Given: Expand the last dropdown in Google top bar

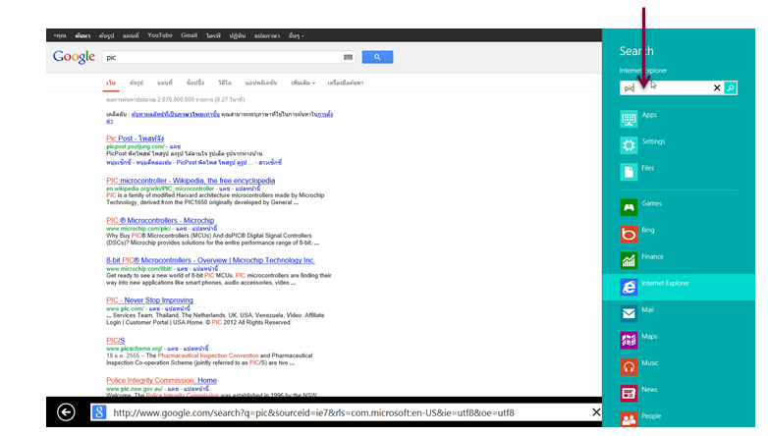Looking at the screenshot, I should coord(296,35).
